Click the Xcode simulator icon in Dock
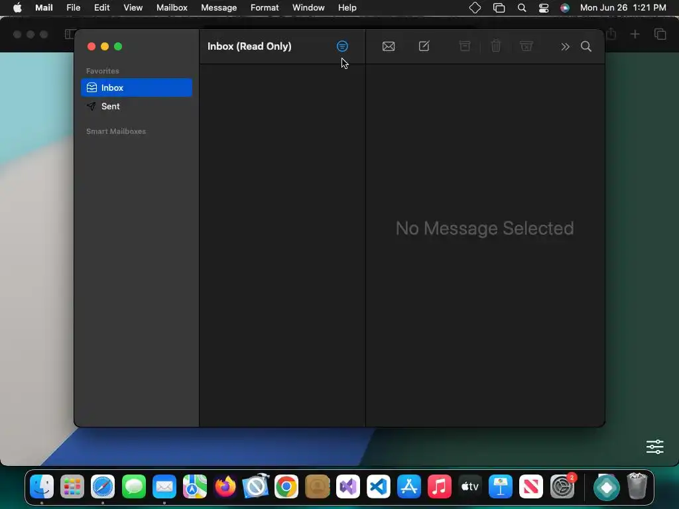 pos(255,486)
